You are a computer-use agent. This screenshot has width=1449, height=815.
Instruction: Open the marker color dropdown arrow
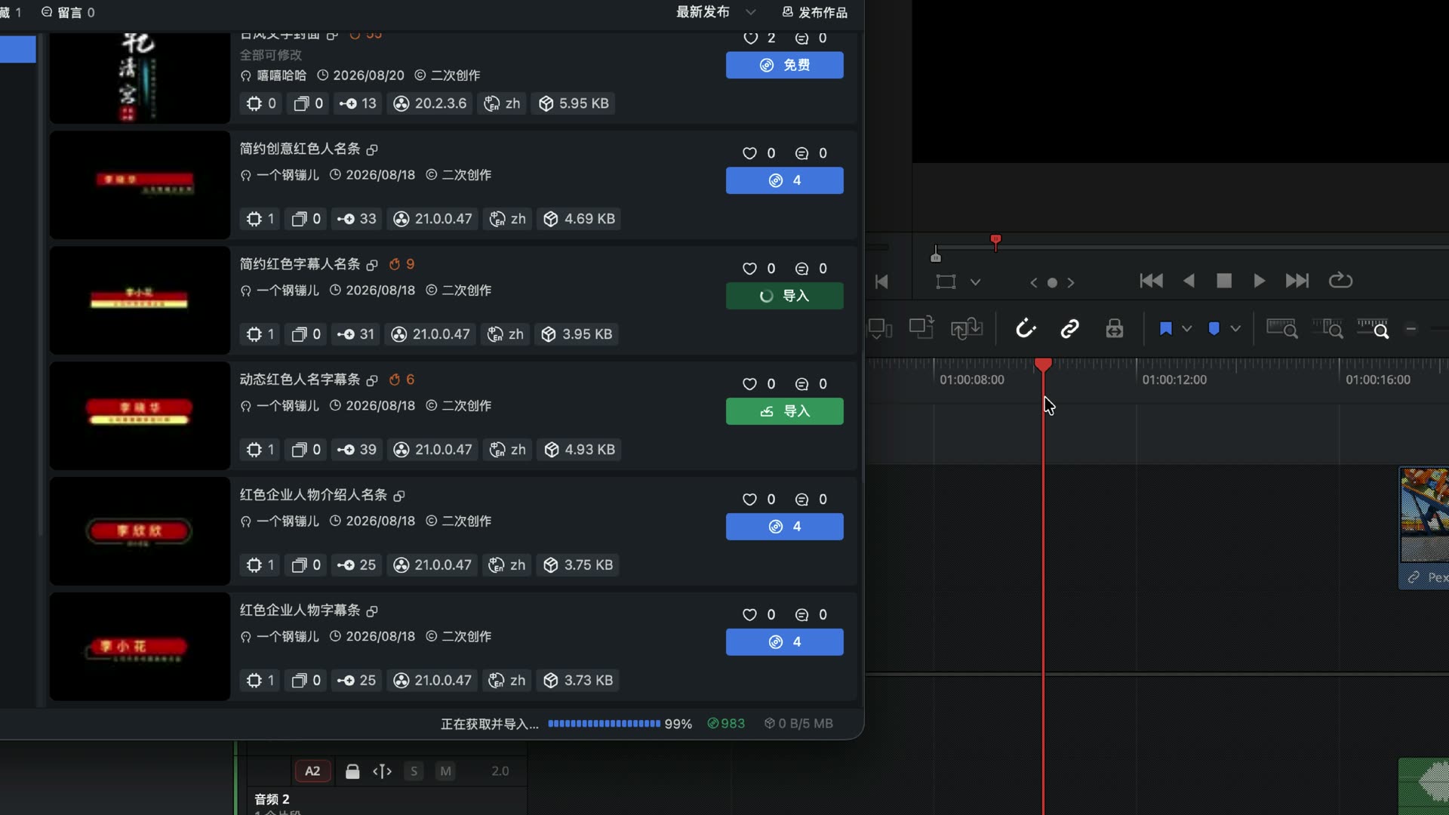[1235, 329]
